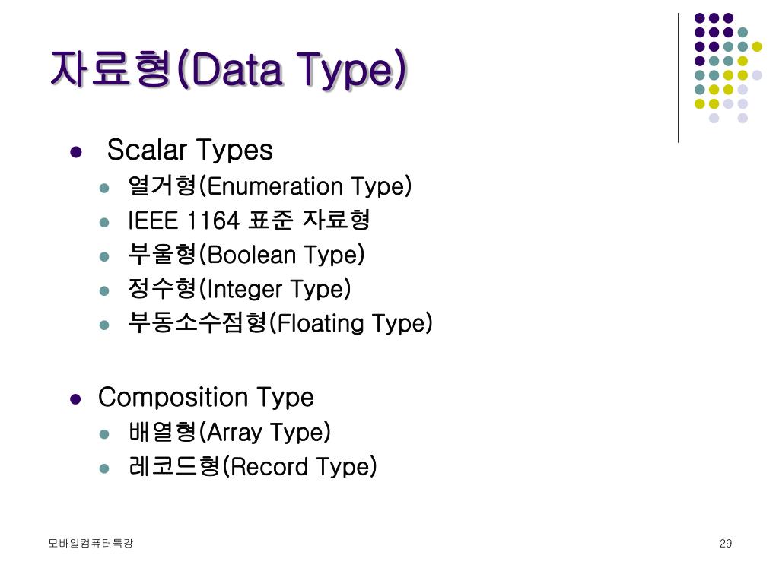Click the teal bullet before IEEE 1164
The image size is (779, 584).
pos(103,222)
